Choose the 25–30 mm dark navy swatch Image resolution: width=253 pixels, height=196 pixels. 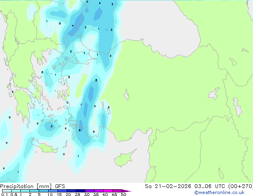(81, 191)
